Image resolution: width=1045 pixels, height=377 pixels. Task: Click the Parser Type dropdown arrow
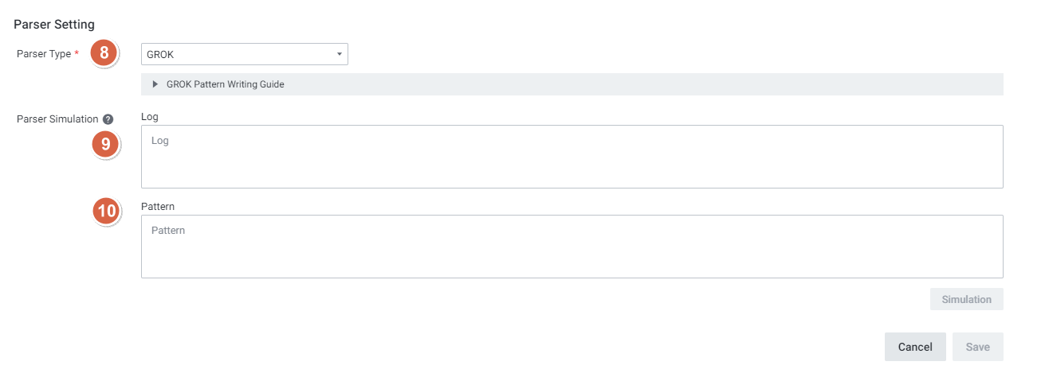pyautogui.click(x=340, y=54)
